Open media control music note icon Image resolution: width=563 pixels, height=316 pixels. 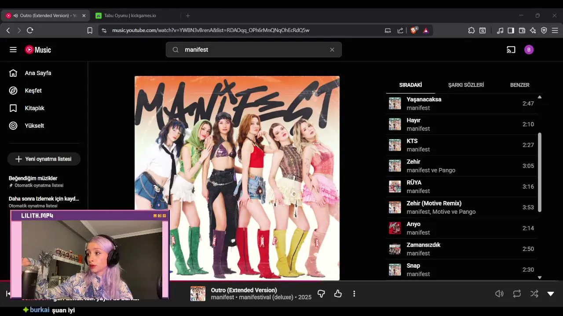point(500,30)
